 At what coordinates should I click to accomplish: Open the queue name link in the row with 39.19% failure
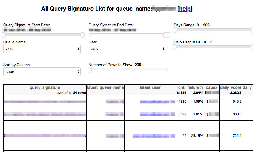coord(115,135)
